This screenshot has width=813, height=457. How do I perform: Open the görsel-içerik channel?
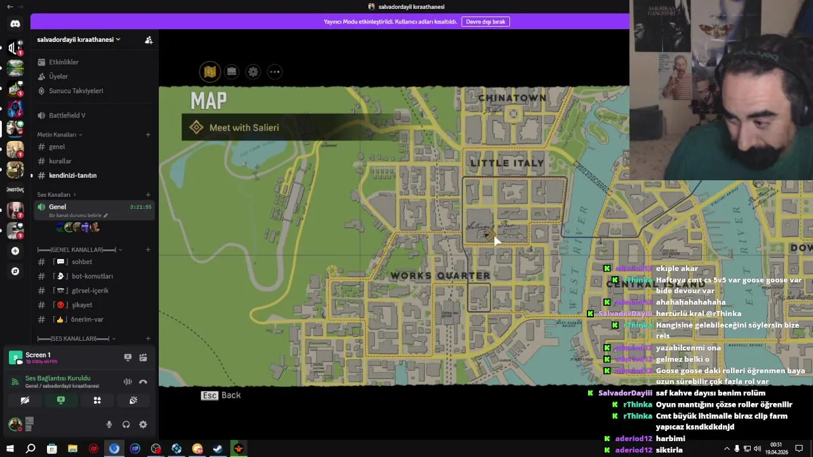(x=94, y=291)
